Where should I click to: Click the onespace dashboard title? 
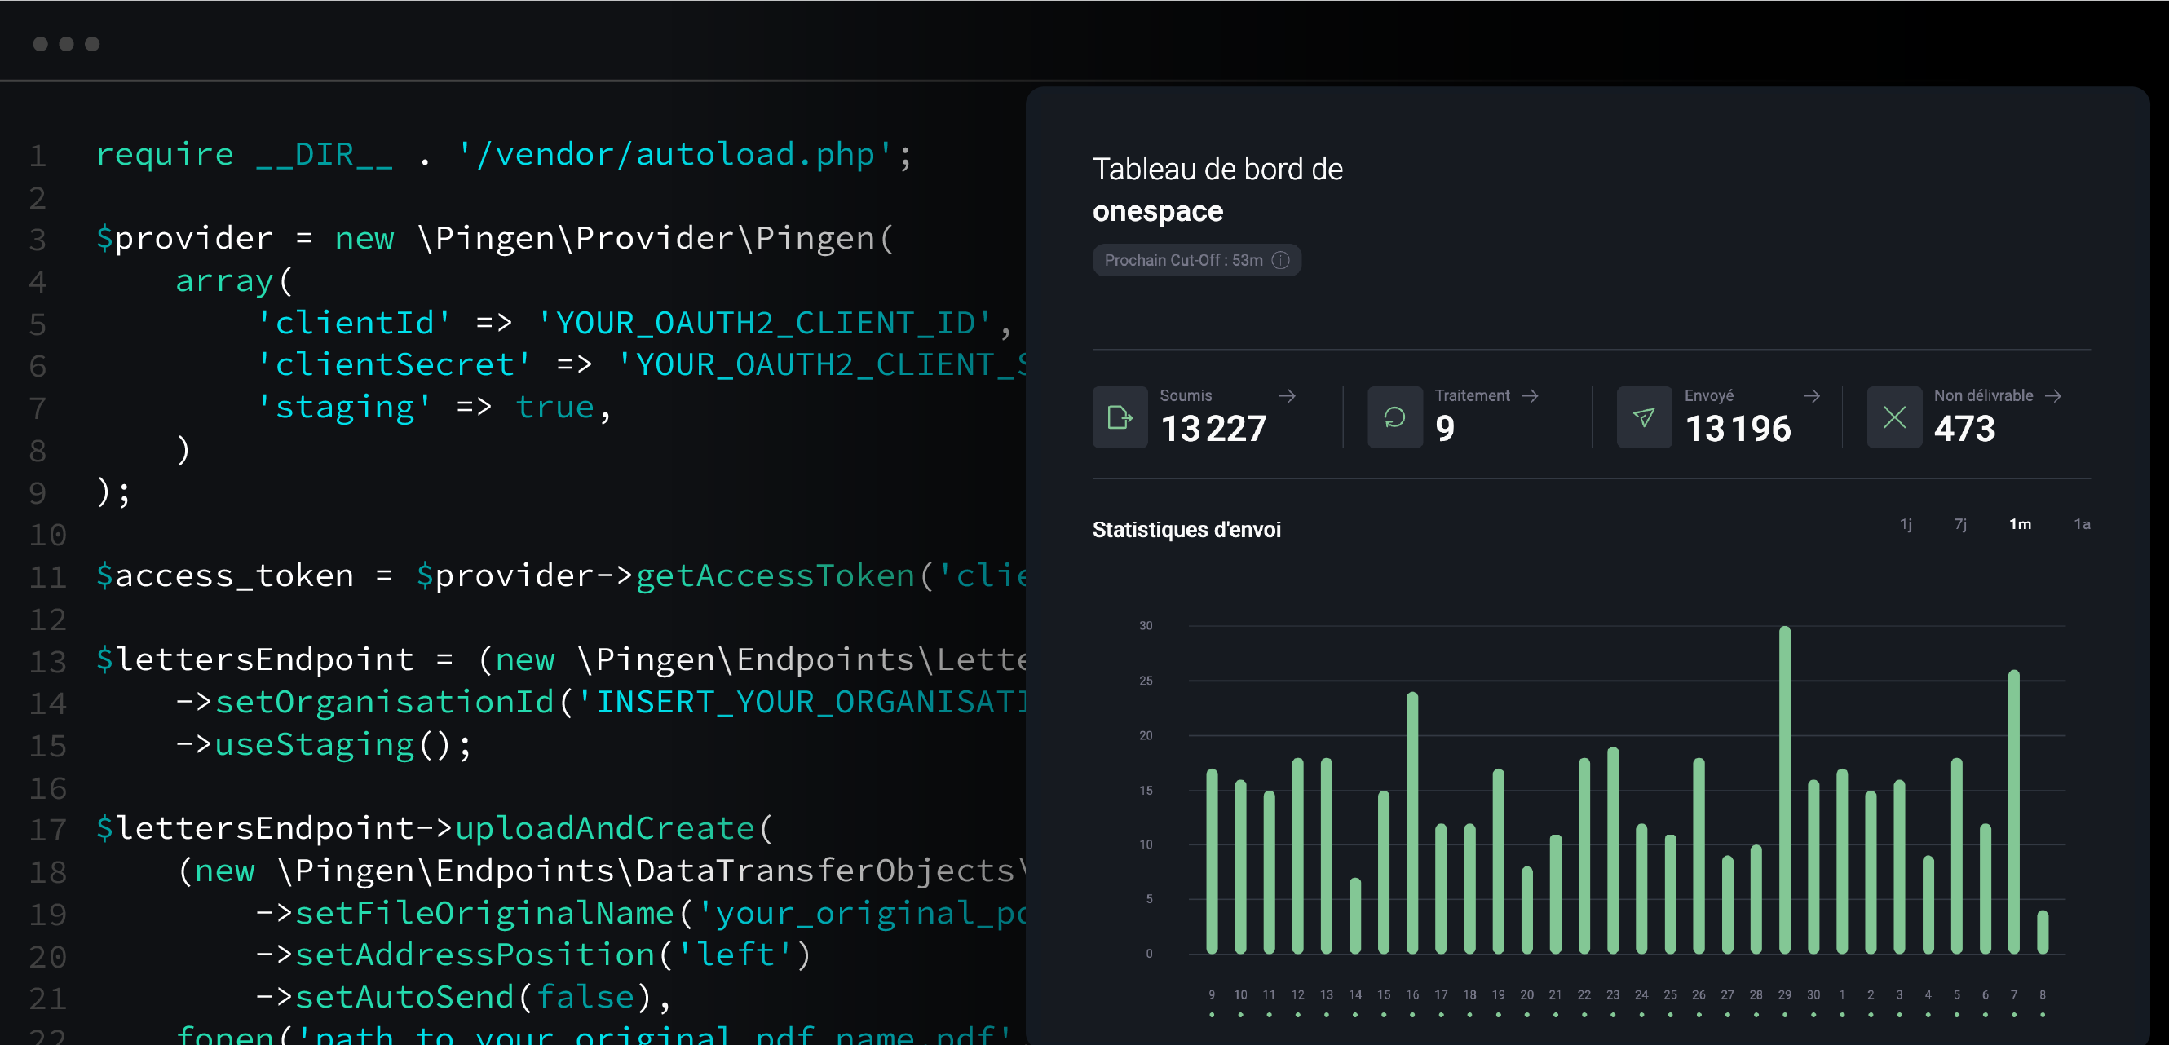1157,211
